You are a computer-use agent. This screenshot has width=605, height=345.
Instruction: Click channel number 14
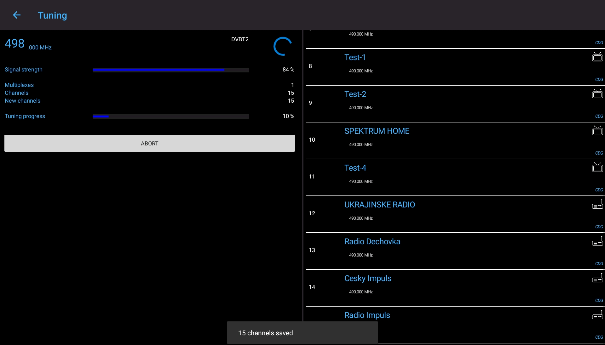point(312,287)
